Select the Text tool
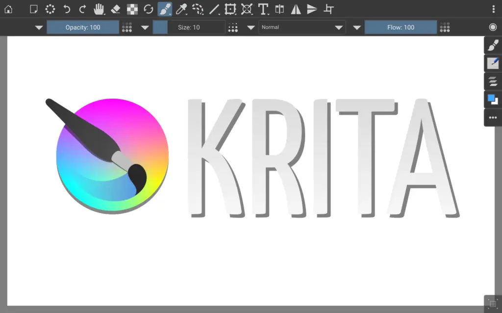Image resolution: width=502 pixels, height=313 pixels. point(263,9)
